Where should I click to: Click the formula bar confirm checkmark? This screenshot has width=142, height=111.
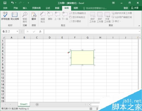coord(34,31)
